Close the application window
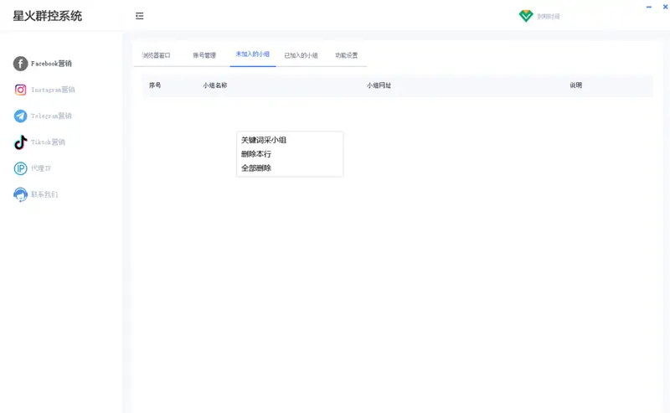This screenshot has height=413, width=670. [665, 7]
